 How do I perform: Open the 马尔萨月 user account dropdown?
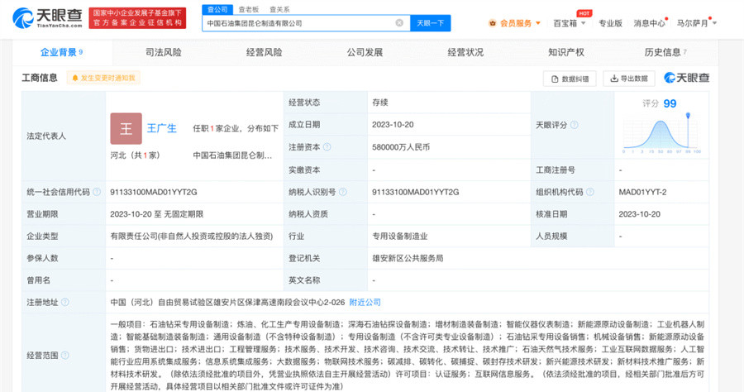[x=696, y=23]
